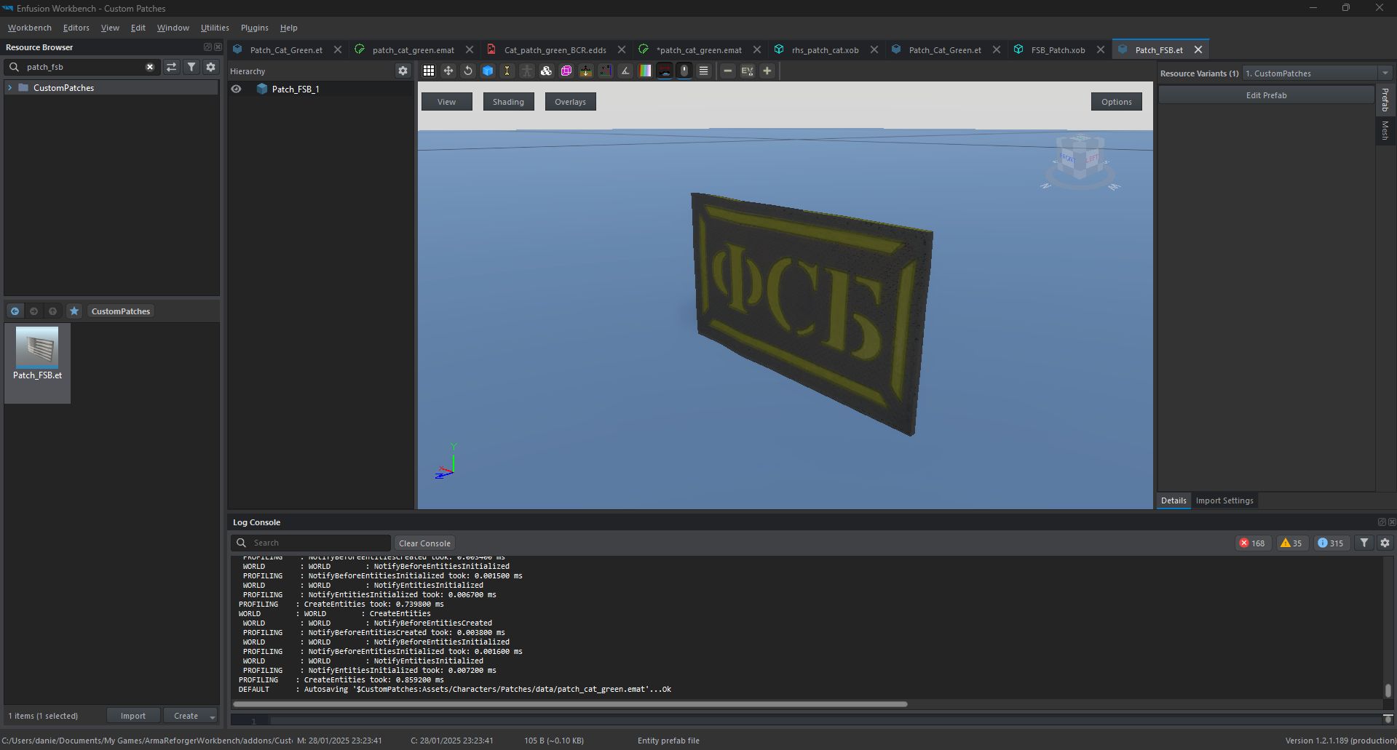Open the grid settings icon in viewport toolbar
This screenshot has width=1397, height=750.
point(429,71)
